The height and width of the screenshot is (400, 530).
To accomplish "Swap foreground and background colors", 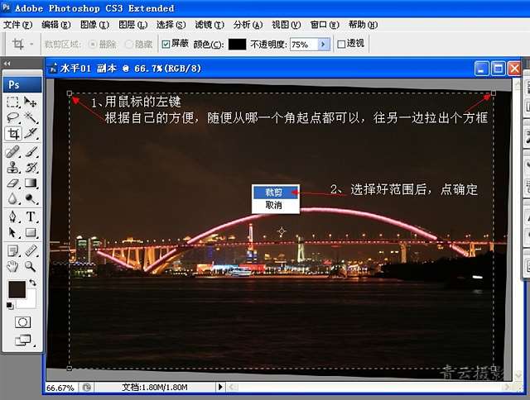I will (32, 283).
